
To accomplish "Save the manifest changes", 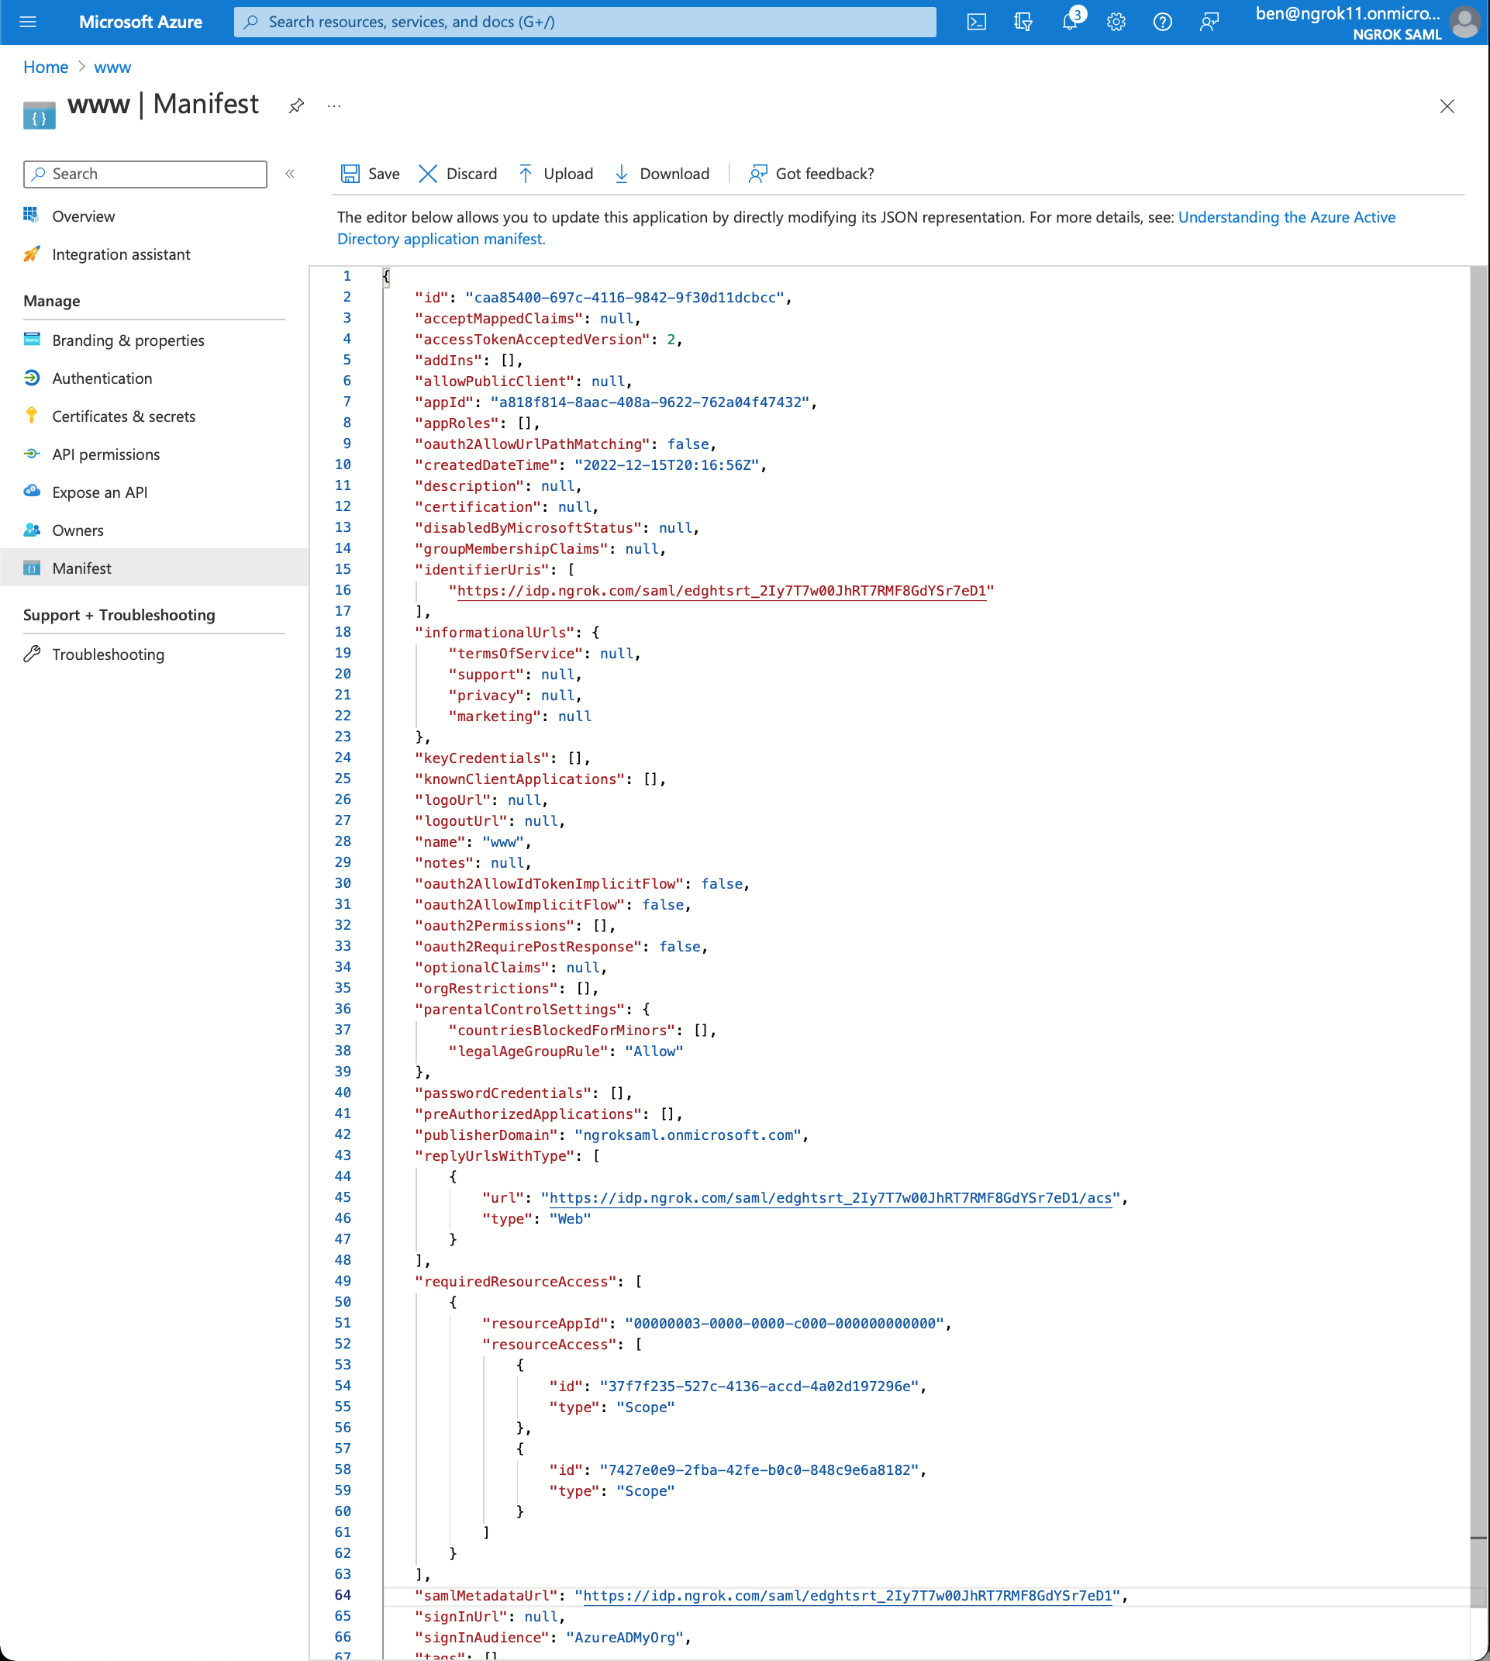I will (x=370, y=174).
